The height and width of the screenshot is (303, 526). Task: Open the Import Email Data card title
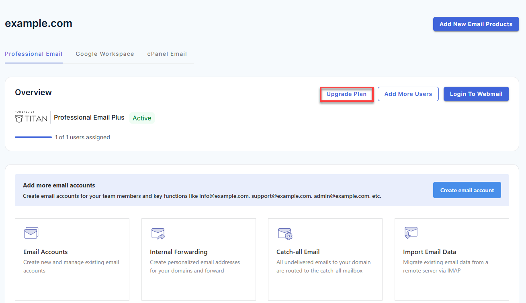tap(430, 252)
